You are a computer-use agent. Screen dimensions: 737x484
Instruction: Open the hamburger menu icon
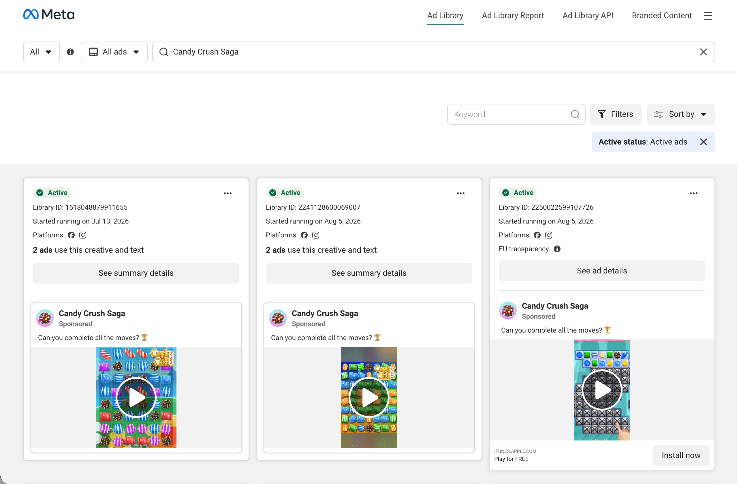pyautogui.click(x=708, y=16)
